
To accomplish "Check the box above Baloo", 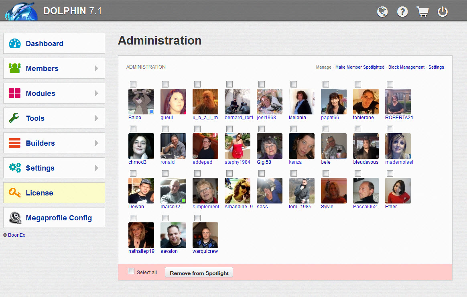I will pyautogui.click(x=133, y=84).
